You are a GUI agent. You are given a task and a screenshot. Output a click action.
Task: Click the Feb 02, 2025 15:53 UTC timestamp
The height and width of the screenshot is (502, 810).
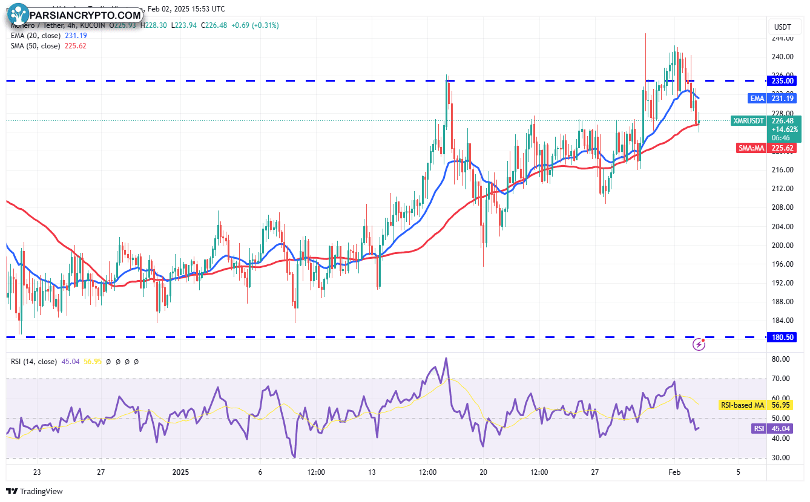point(185,9)
